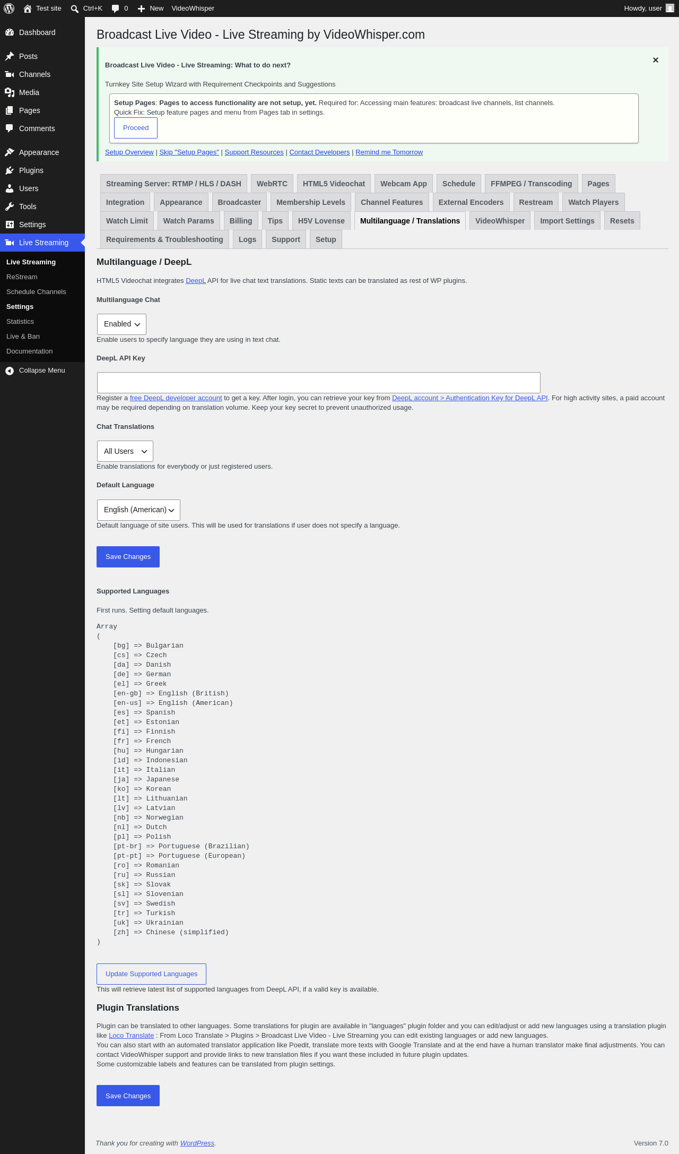Click the search magnifier icon
This screenshot has height=1154, width=679.
pyautogui.click(x=75, y=8)
